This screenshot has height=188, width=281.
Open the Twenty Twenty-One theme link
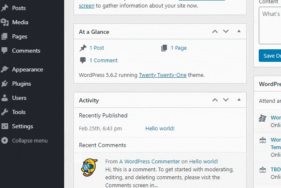point(163,75)
